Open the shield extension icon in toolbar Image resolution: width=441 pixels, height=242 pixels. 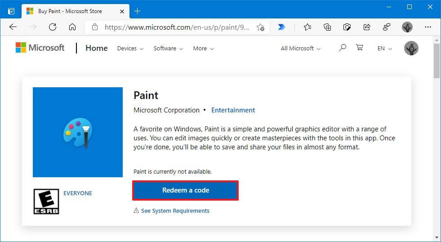[x=347, y=27]
